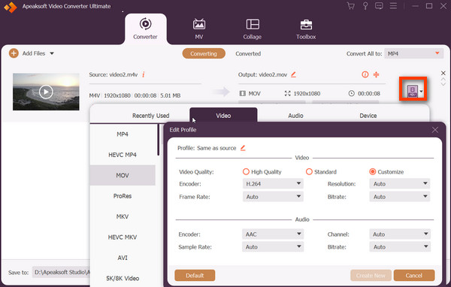Choose MOV in format list

point(123,175)
